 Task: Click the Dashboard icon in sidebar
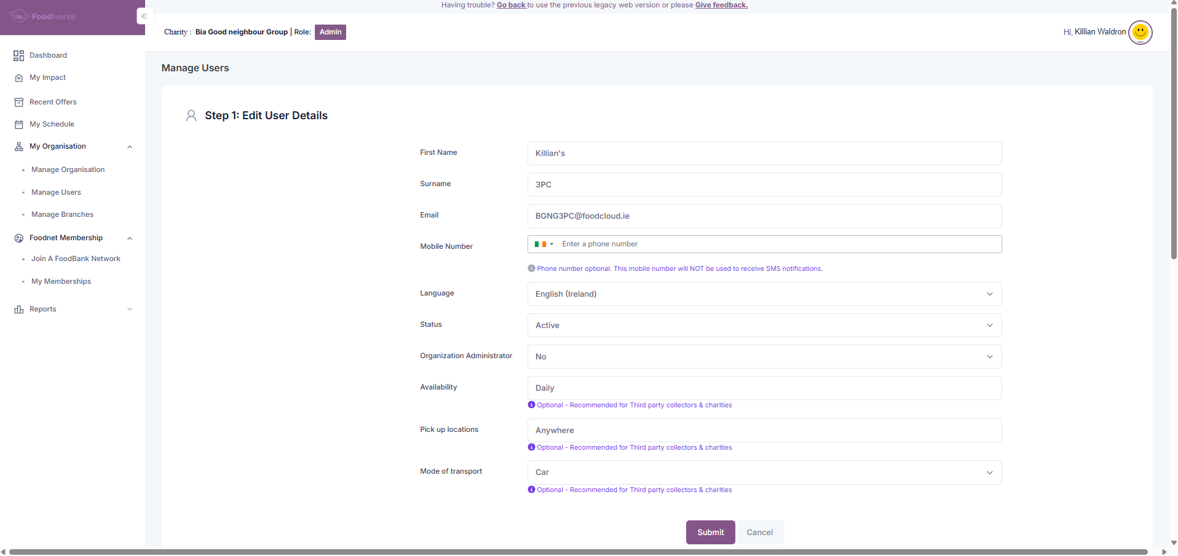[18, 56]
